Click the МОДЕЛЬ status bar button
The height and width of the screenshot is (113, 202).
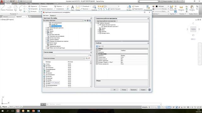point(145,107)
